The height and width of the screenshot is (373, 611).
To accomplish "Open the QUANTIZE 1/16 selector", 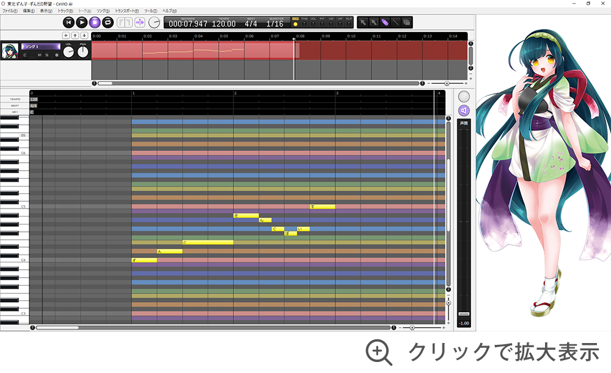I will (275, 24).
